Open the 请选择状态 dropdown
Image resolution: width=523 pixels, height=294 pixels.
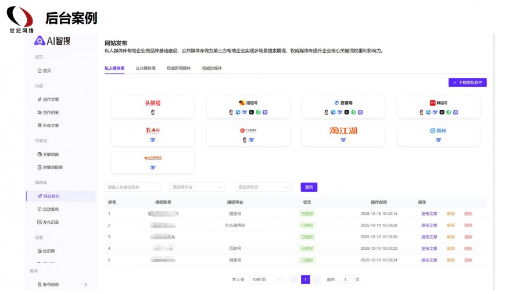click(263, 187)
